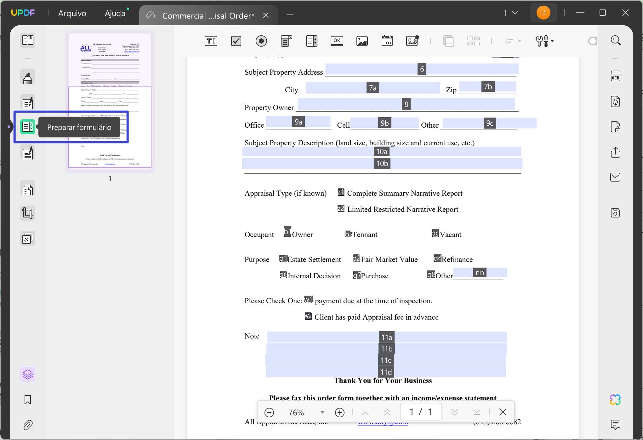
Task: Open the search magnifier tool
Action: [616, 40]
